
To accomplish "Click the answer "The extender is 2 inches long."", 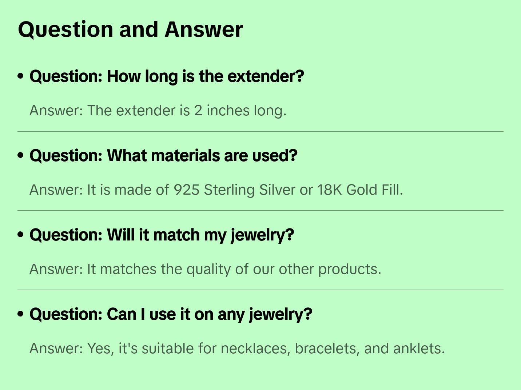I will pos(158,111).
